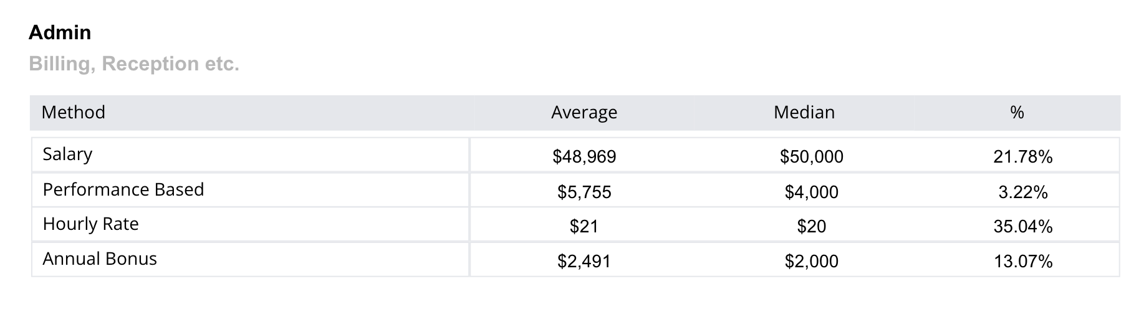
Task: Click the 35.04% hourly rate percentage
Action: (1022, 226)
